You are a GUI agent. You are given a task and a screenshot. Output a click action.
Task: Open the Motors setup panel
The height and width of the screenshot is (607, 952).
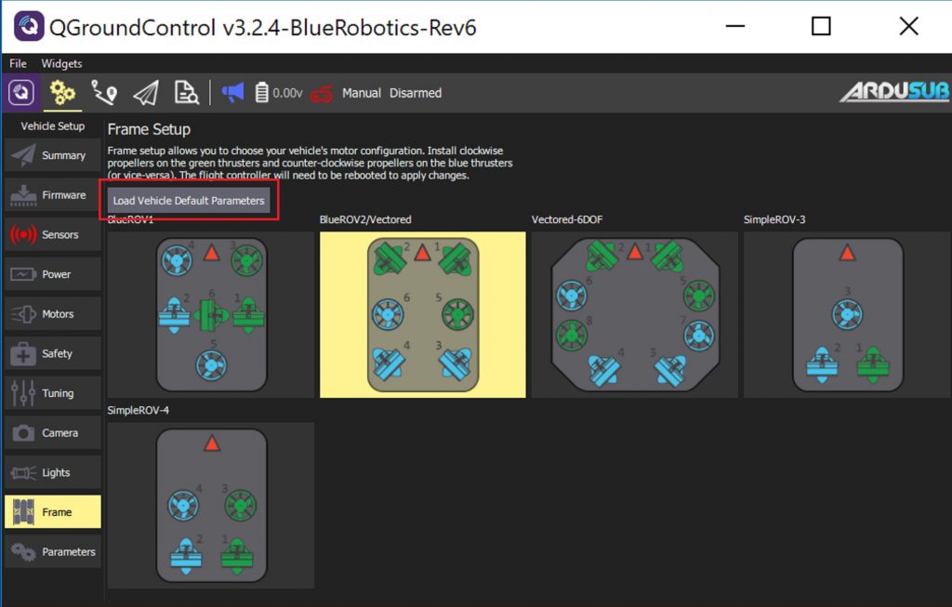[53, 313]
